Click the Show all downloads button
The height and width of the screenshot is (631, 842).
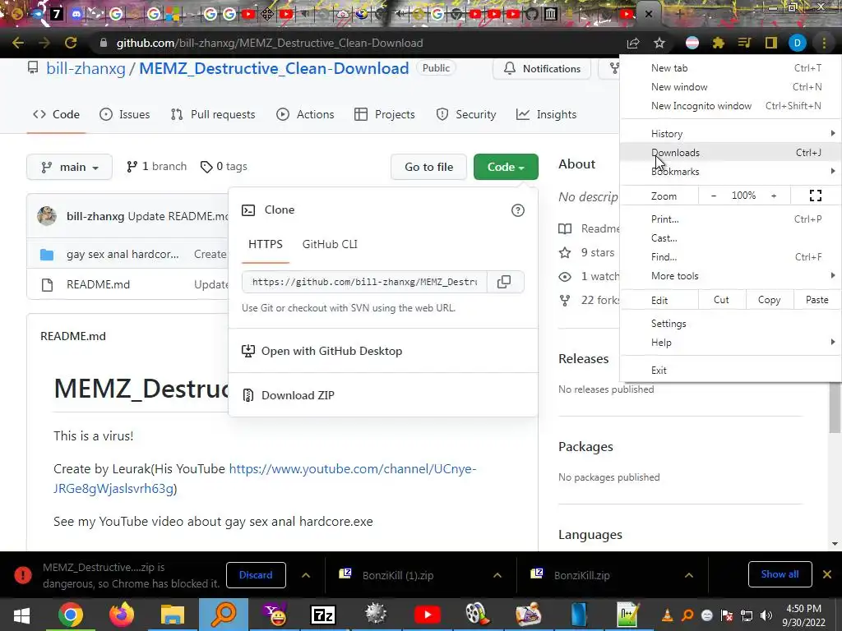(x=780, y=574)
